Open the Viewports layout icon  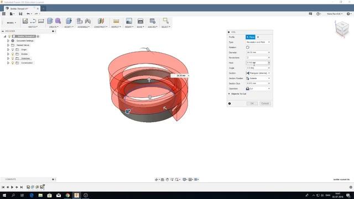coord(196,180)
